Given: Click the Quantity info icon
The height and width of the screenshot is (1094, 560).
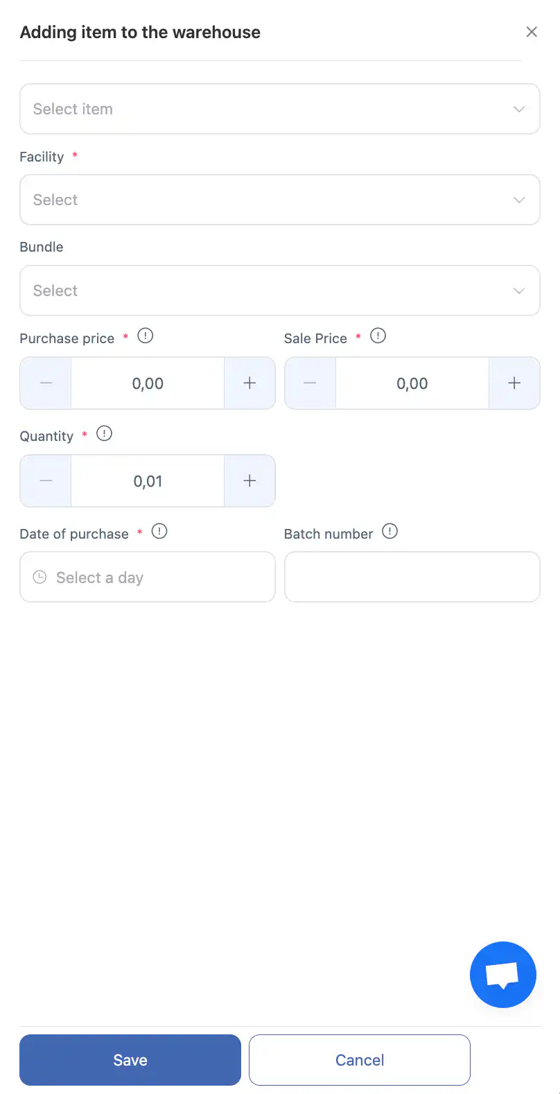Looking at the screenshot, I should pyautogui.click(x=104, y=434).
